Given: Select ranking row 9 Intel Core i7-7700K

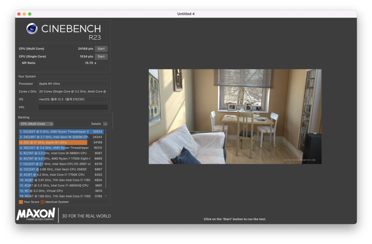Looking at the screenshot, I should pyautogui.click(x=61, y=175).
